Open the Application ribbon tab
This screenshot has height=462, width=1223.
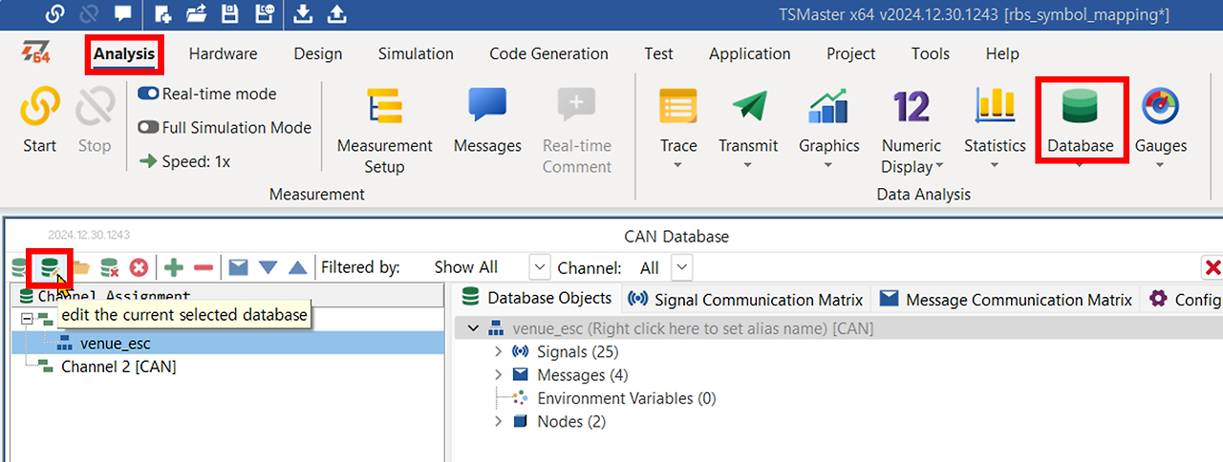coord(750,53)
